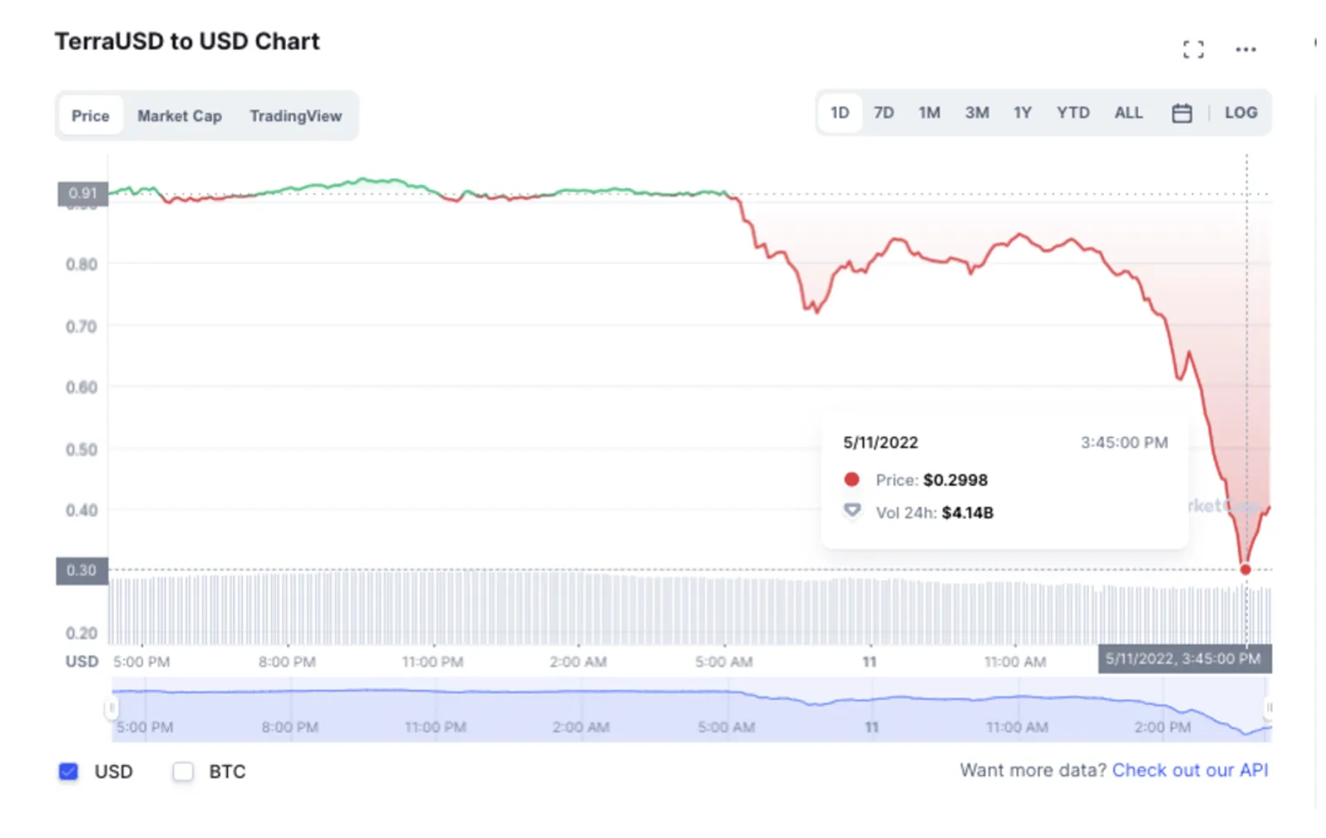Select the 3M time range
Image resolution: width=1326 pixels, height=838 pixels.
(x=976, y=113)
